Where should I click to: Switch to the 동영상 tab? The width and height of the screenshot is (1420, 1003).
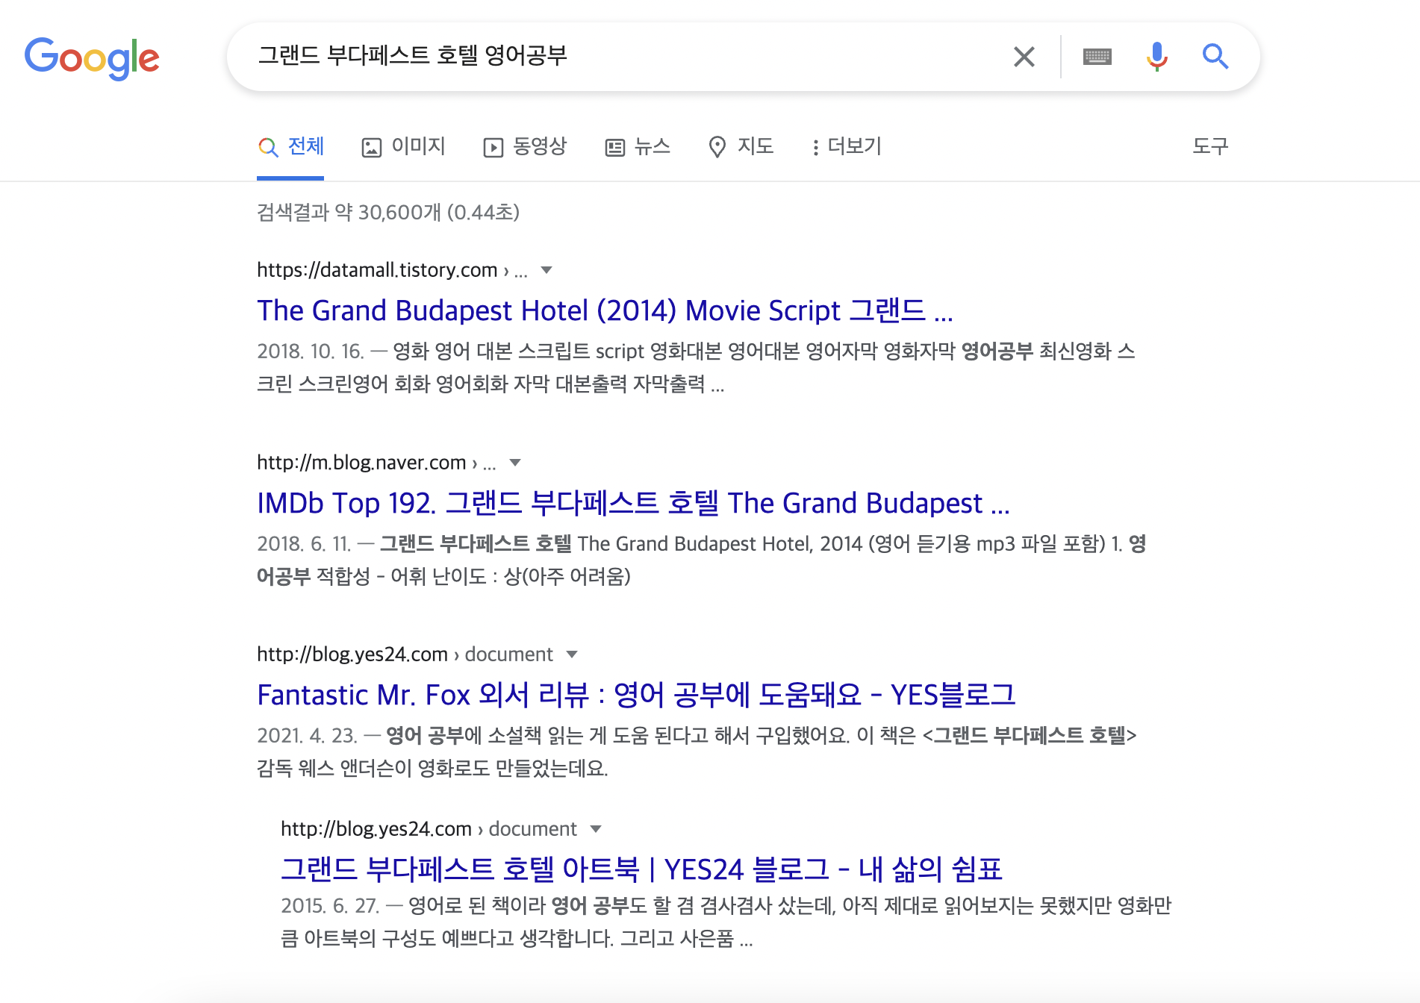pos(525,146)
